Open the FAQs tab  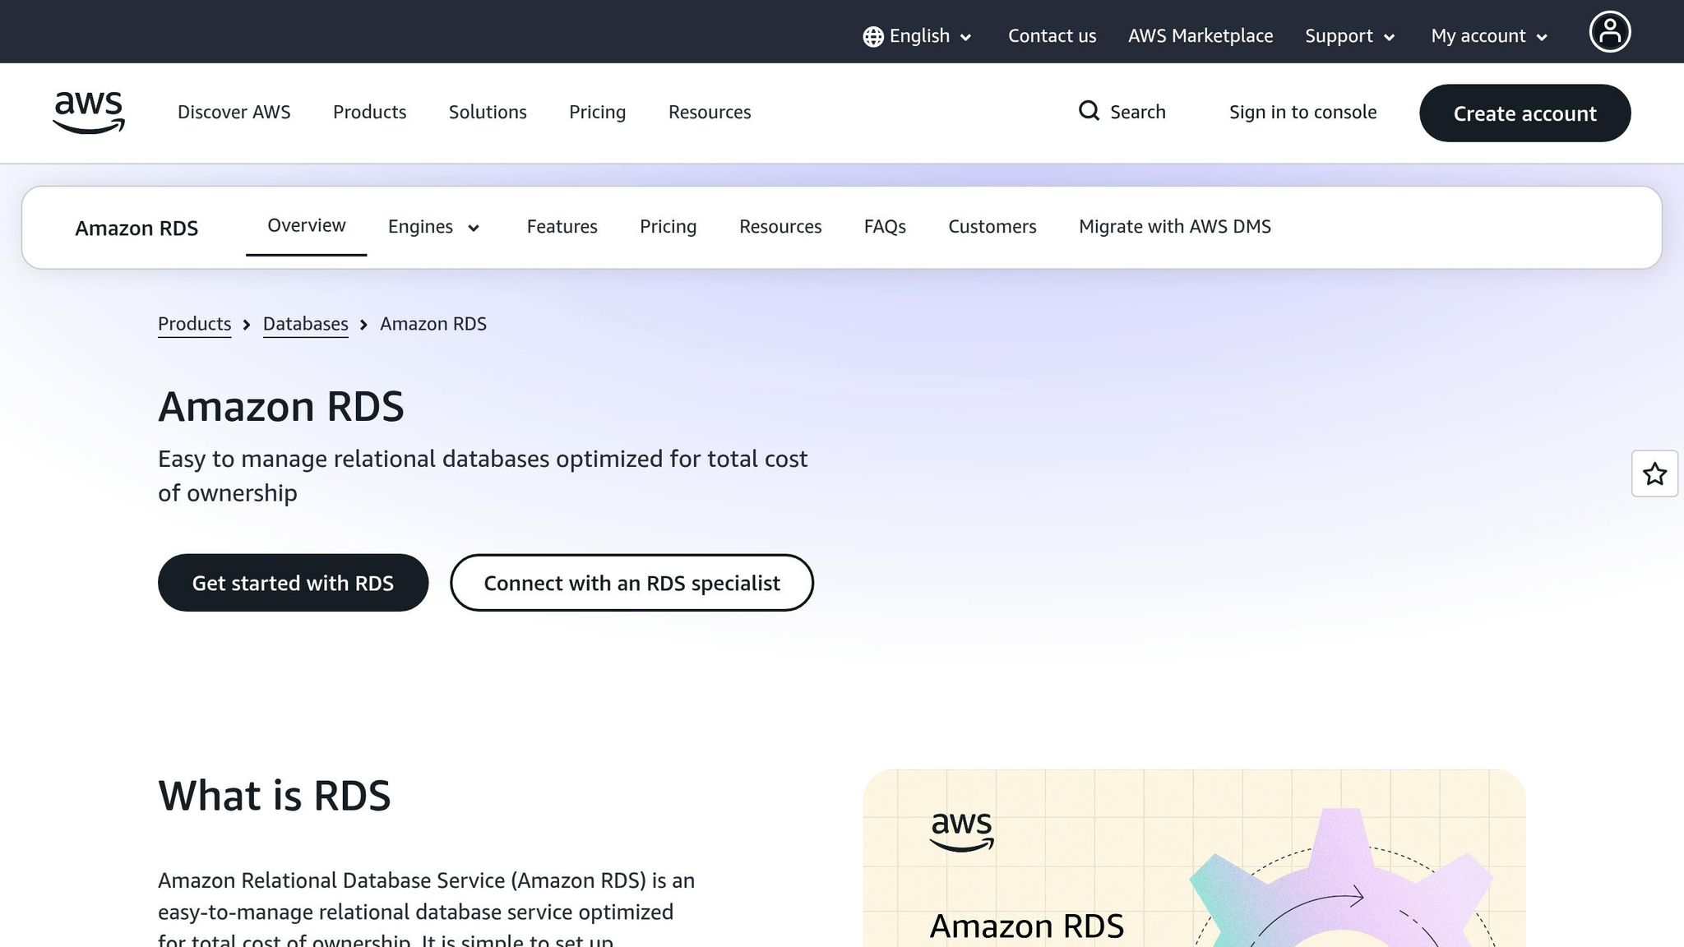pyautogui.click(x=885, y=227)
